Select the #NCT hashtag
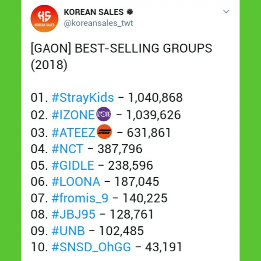This screenshot has width=261, height=261. point(67,149)
